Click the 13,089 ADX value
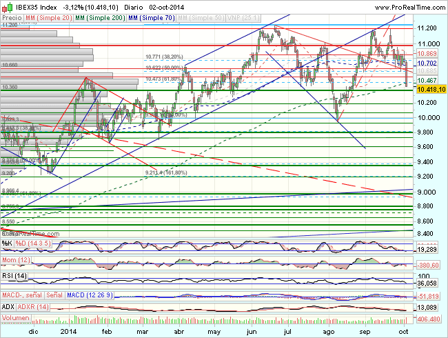This screenshot has height=338, width=448. (x=427, y=308)
